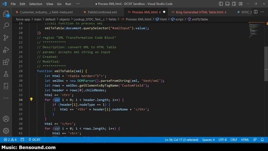The width and height of the screenshot is (268, 151).
Task: Open fields breadcrumb segment
Action: tap(112, 19)
